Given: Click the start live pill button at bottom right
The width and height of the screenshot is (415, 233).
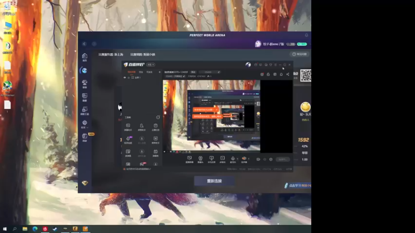Looking at the screenshot, I should coord(282,159).
